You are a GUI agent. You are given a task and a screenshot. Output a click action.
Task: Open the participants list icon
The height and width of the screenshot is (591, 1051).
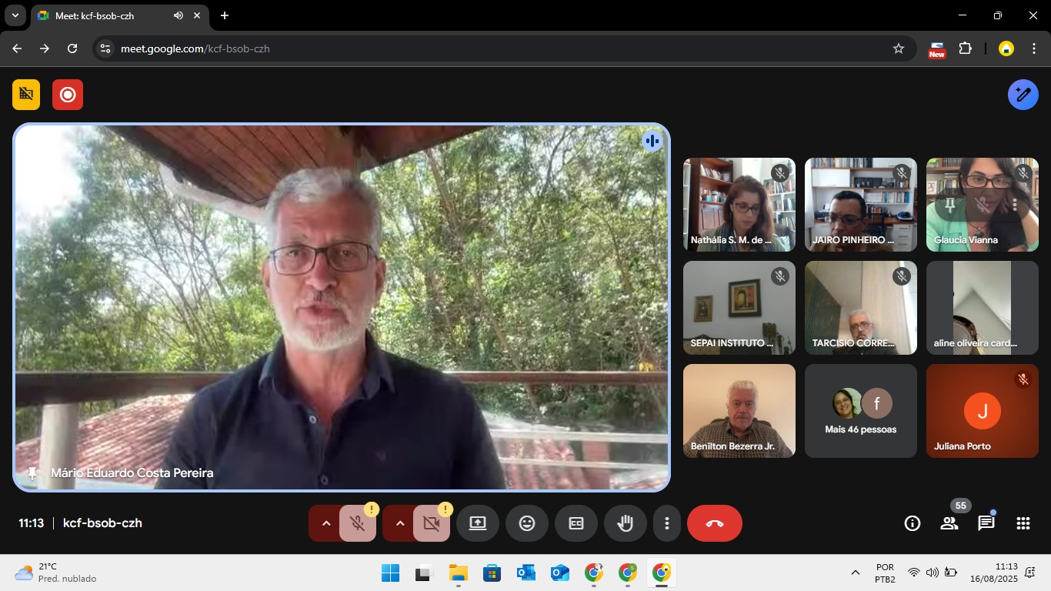click(x=949, y=523)
